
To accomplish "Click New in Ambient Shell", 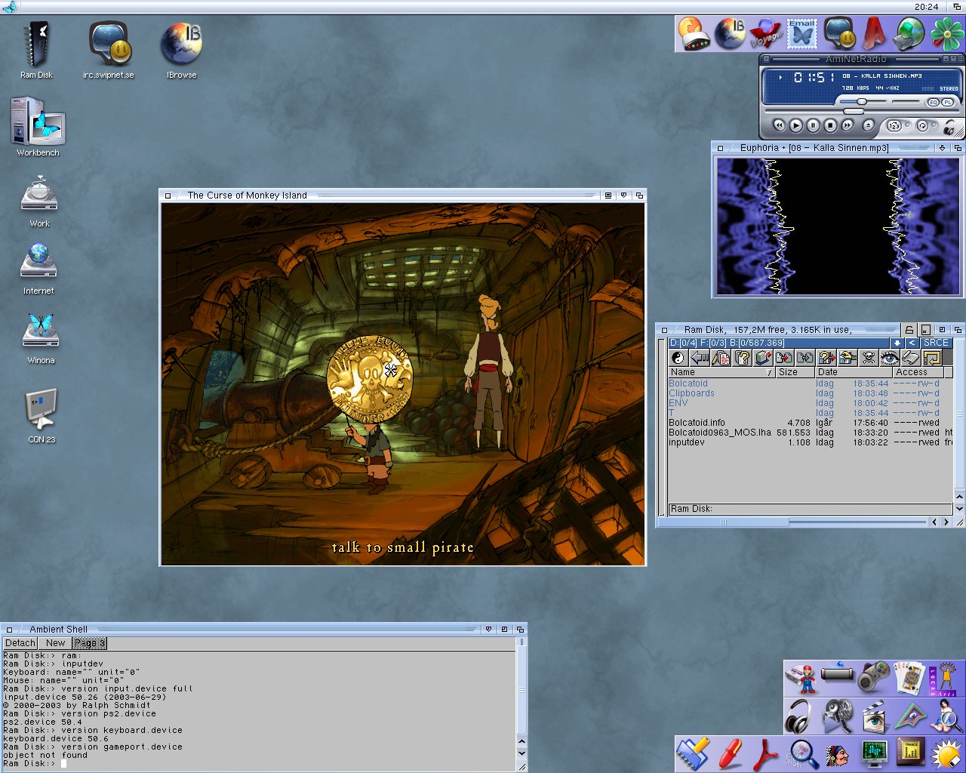I will tap(55, 643).
